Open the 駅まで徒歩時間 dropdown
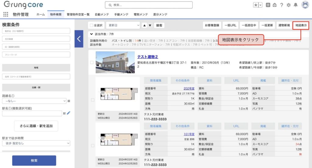Image resolution: width=312 pixels, height=168 pixels. (36, 143)
